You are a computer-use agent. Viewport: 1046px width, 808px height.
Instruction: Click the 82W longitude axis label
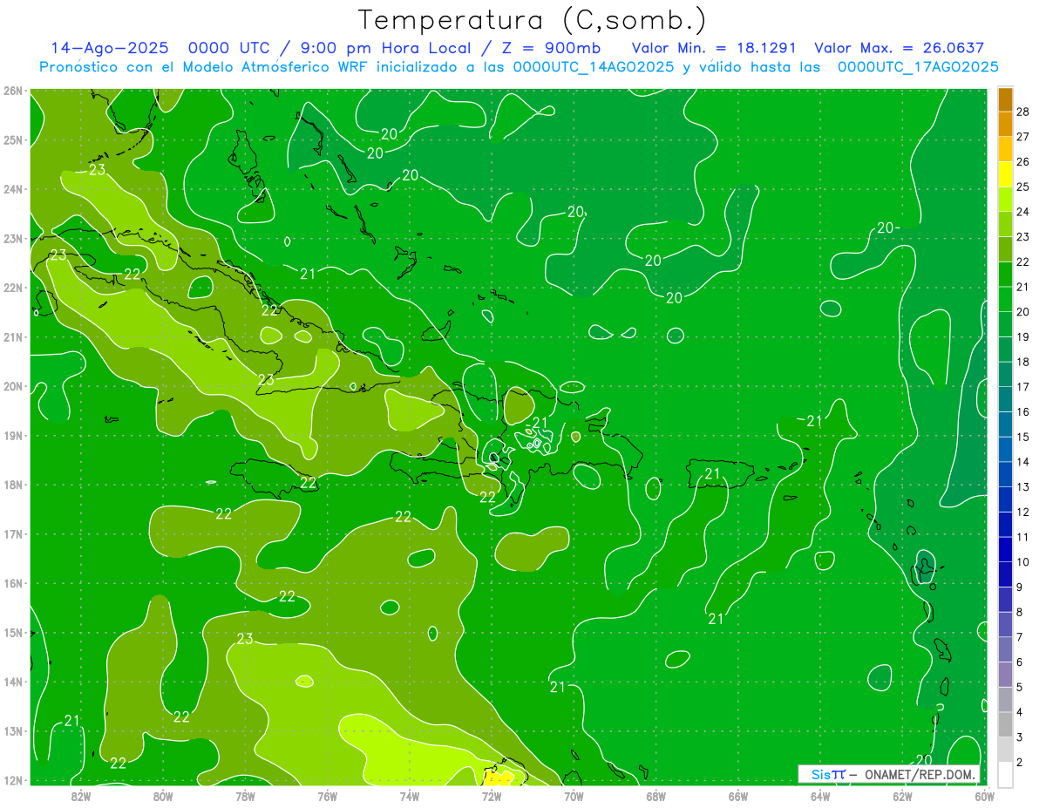(80, 796)
